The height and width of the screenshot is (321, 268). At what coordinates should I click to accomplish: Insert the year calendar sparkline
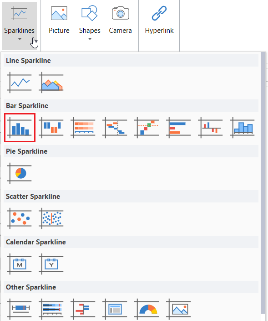[x=51, y=264]
